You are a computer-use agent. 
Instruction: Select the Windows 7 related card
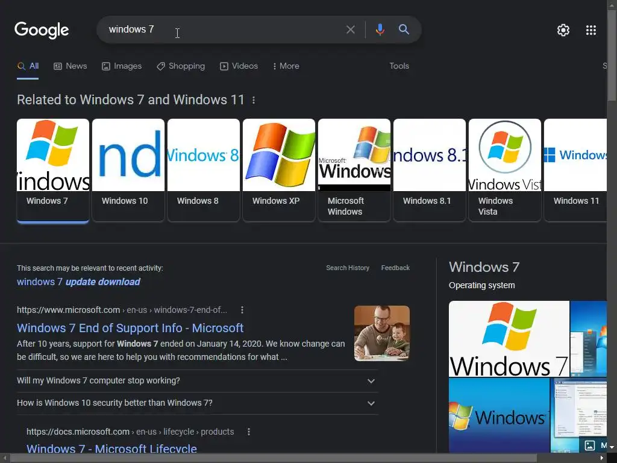pyautogui.click(x=53, y=170)
